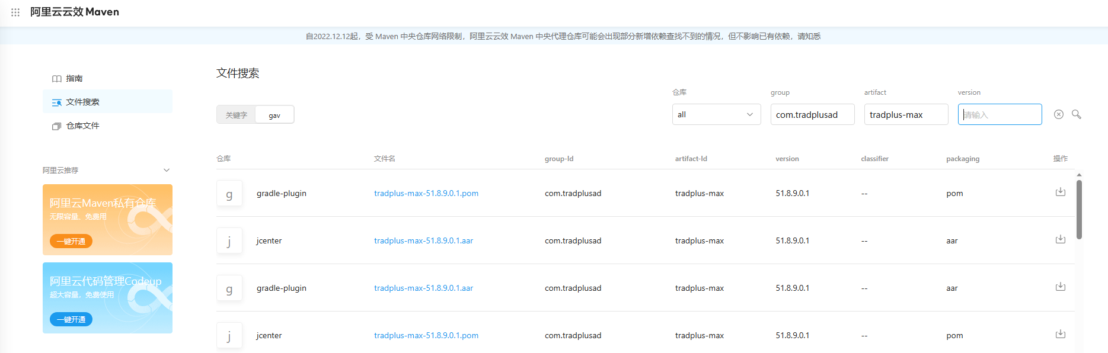
Task: Click the artifact field containing tradplus-max
Action: tap(906, 114)
